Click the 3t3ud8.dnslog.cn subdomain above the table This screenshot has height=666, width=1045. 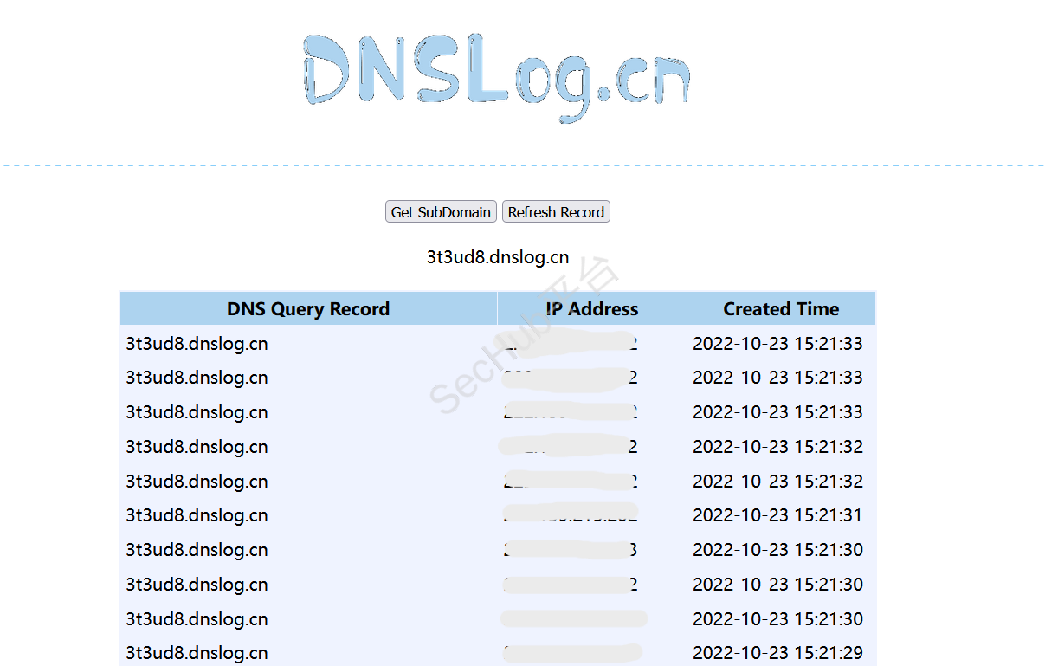(x=497, y=257)
